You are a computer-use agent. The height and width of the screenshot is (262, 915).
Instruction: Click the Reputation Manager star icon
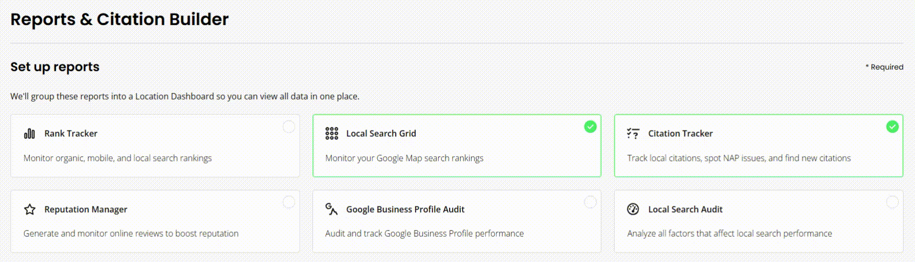coord(30,210)
